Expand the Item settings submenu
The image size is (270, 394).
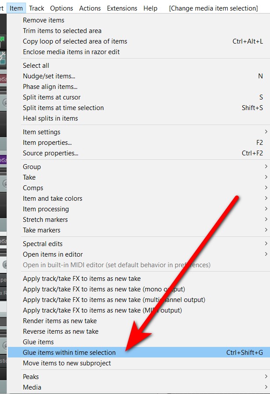pos(42,132)
